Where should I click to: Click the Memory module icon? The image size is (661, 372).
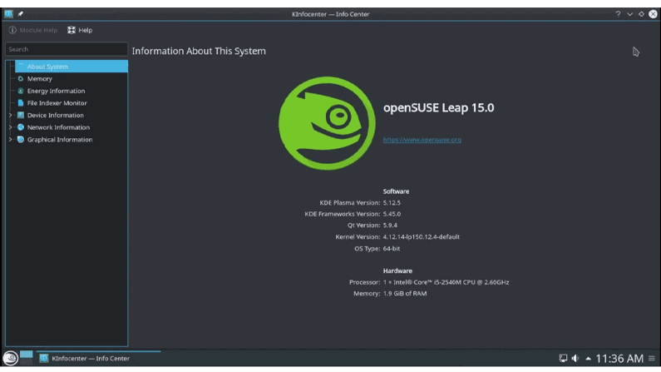(20, 78)
